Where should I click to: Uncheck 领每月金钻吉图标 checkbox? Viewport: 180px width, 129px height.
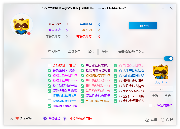pyautogui.click(x=82, y=96)
